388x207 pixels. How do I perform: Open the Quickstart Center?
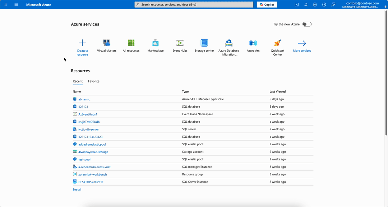(277, 45)
